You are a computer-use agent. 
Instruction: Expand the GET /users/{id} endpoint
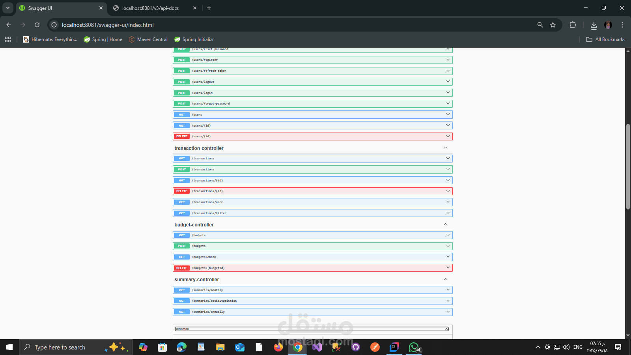coord(313,125)
